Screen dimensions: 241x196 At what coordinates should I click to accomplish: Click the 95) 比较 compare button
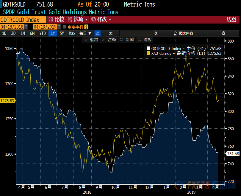[56, 20]
